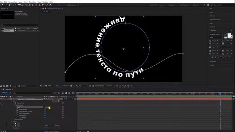Image resolution: width=235 pixels, height=132 pixels.
Task: Open the Paragraph panel
Action: pyautogui.click(x=213, y=62)
